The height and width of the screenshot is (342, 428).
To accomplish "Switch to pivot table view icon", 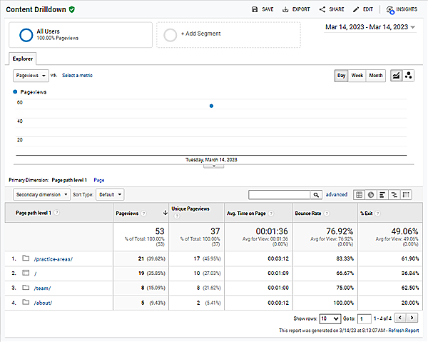I will [x=406, y=195].
